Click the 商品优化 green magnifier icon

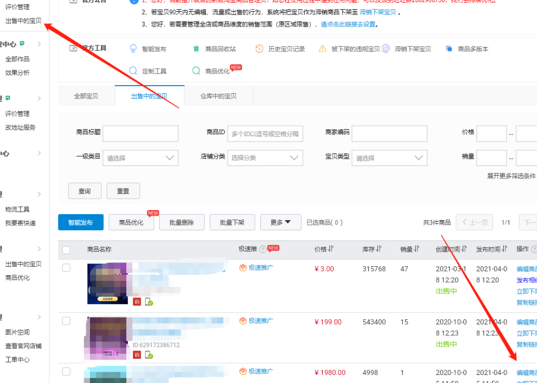[196, 71]
